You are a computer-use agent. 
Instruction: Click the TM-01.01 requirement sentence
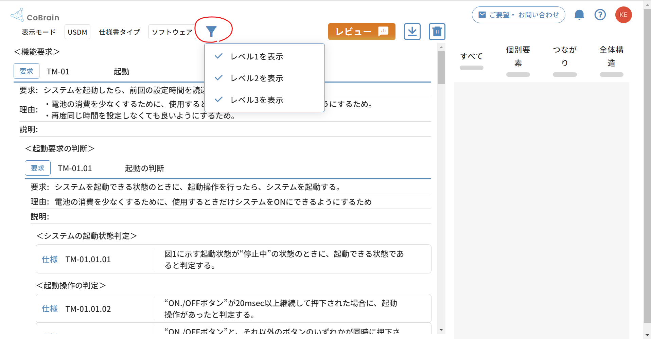point(198,187)
